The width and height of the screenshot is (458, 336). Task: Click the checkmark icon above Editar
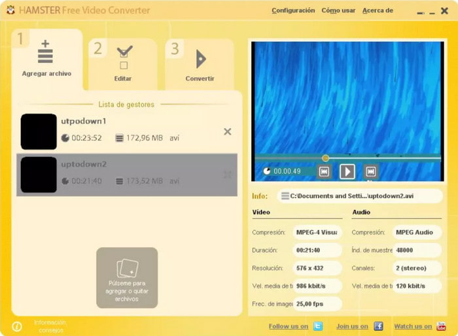point(124,57)
